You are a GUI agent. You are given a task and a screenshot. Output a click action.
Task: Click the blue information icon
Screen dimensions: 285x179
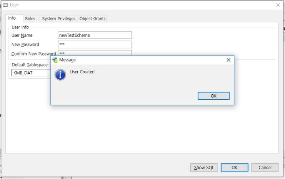[60, 75]
